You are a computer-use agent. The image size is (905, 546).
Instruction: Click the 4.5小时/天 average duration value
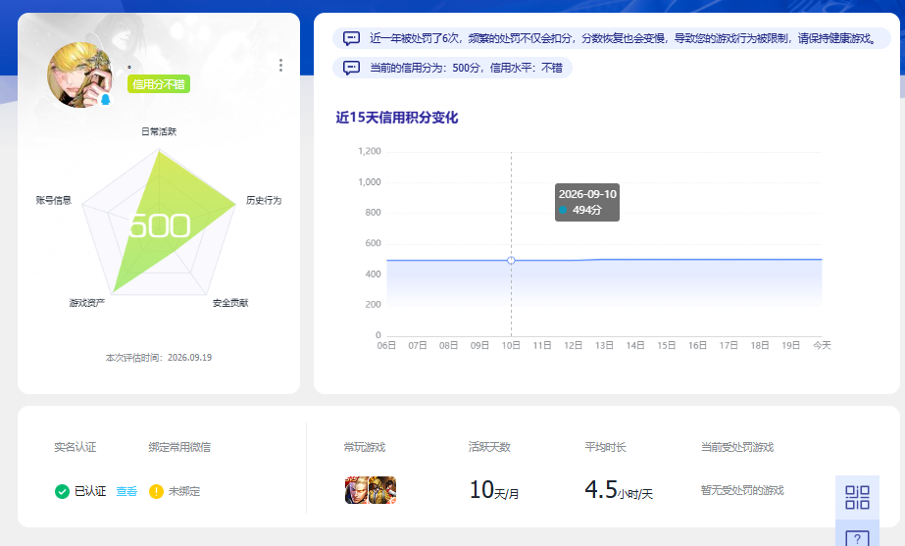[x=618, y=490]
